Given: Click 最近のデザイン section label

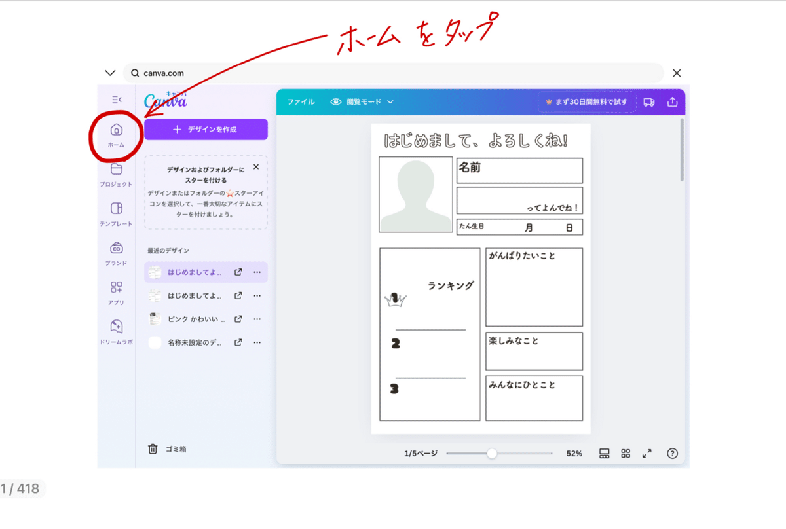Looking at the screenshot, I should 168,251.
